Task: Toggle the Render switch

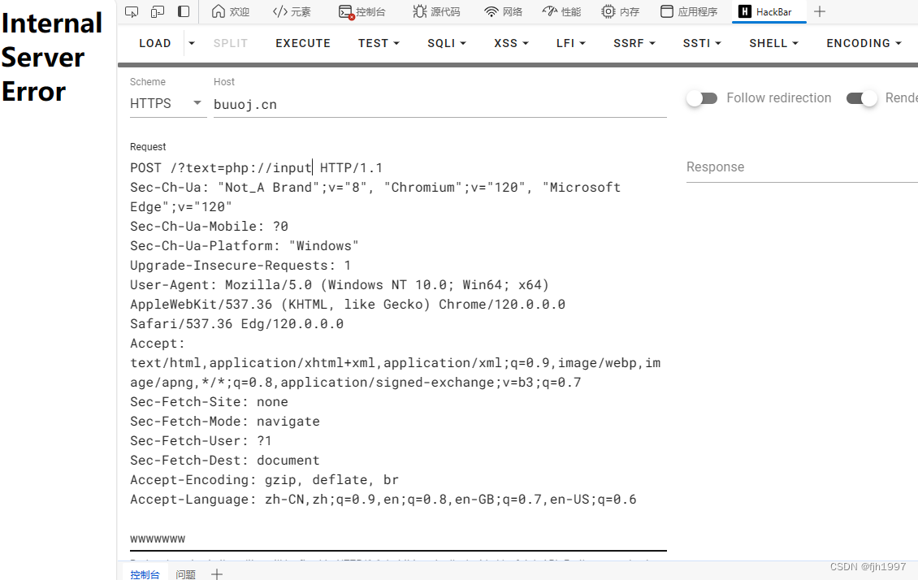Action: (x=862, y=98)
